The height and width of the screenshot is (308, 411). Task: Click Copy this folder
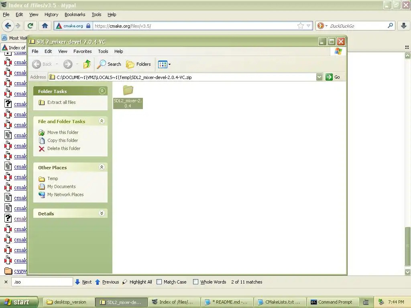click(x=62, y=140)
